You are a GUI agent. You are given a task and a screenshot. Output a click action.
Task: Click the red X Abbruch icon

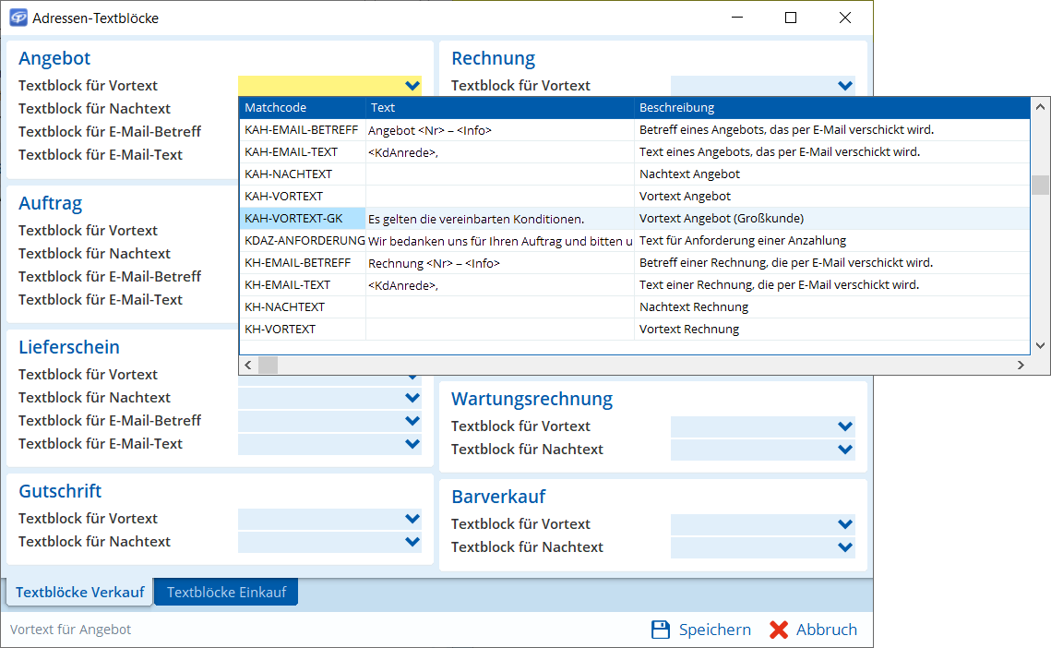coord(779,630)
